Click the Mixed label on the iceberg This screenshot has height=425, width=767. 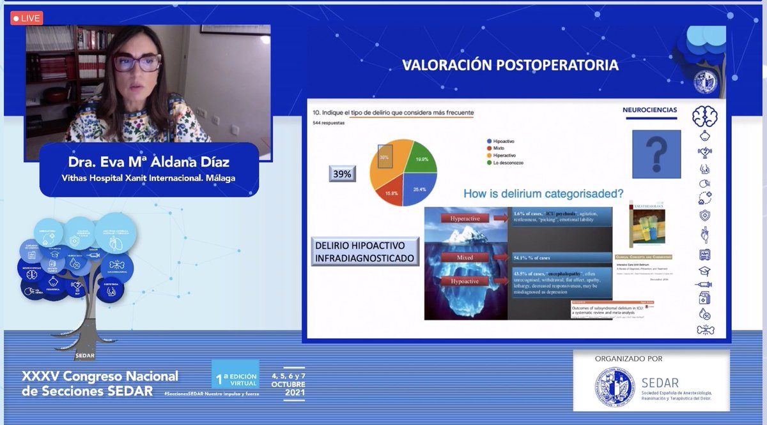click(463, 259)
